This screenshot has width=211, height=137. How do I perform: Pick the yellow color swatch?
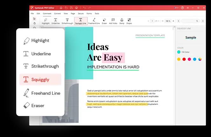tap(179, 59)
